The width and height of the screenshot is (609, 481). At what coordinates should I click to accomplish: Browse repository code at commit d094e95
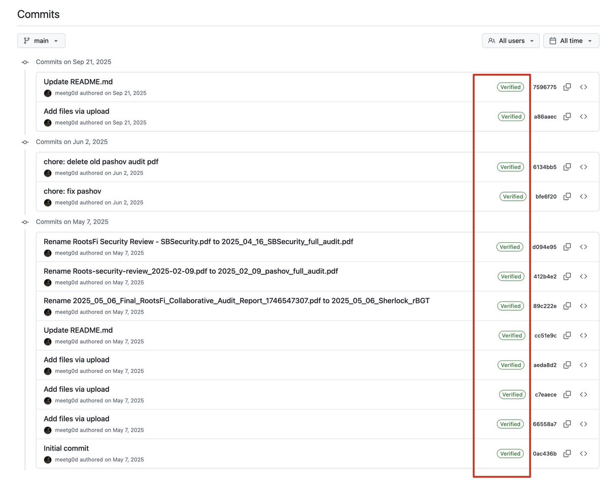click(584, 247)
